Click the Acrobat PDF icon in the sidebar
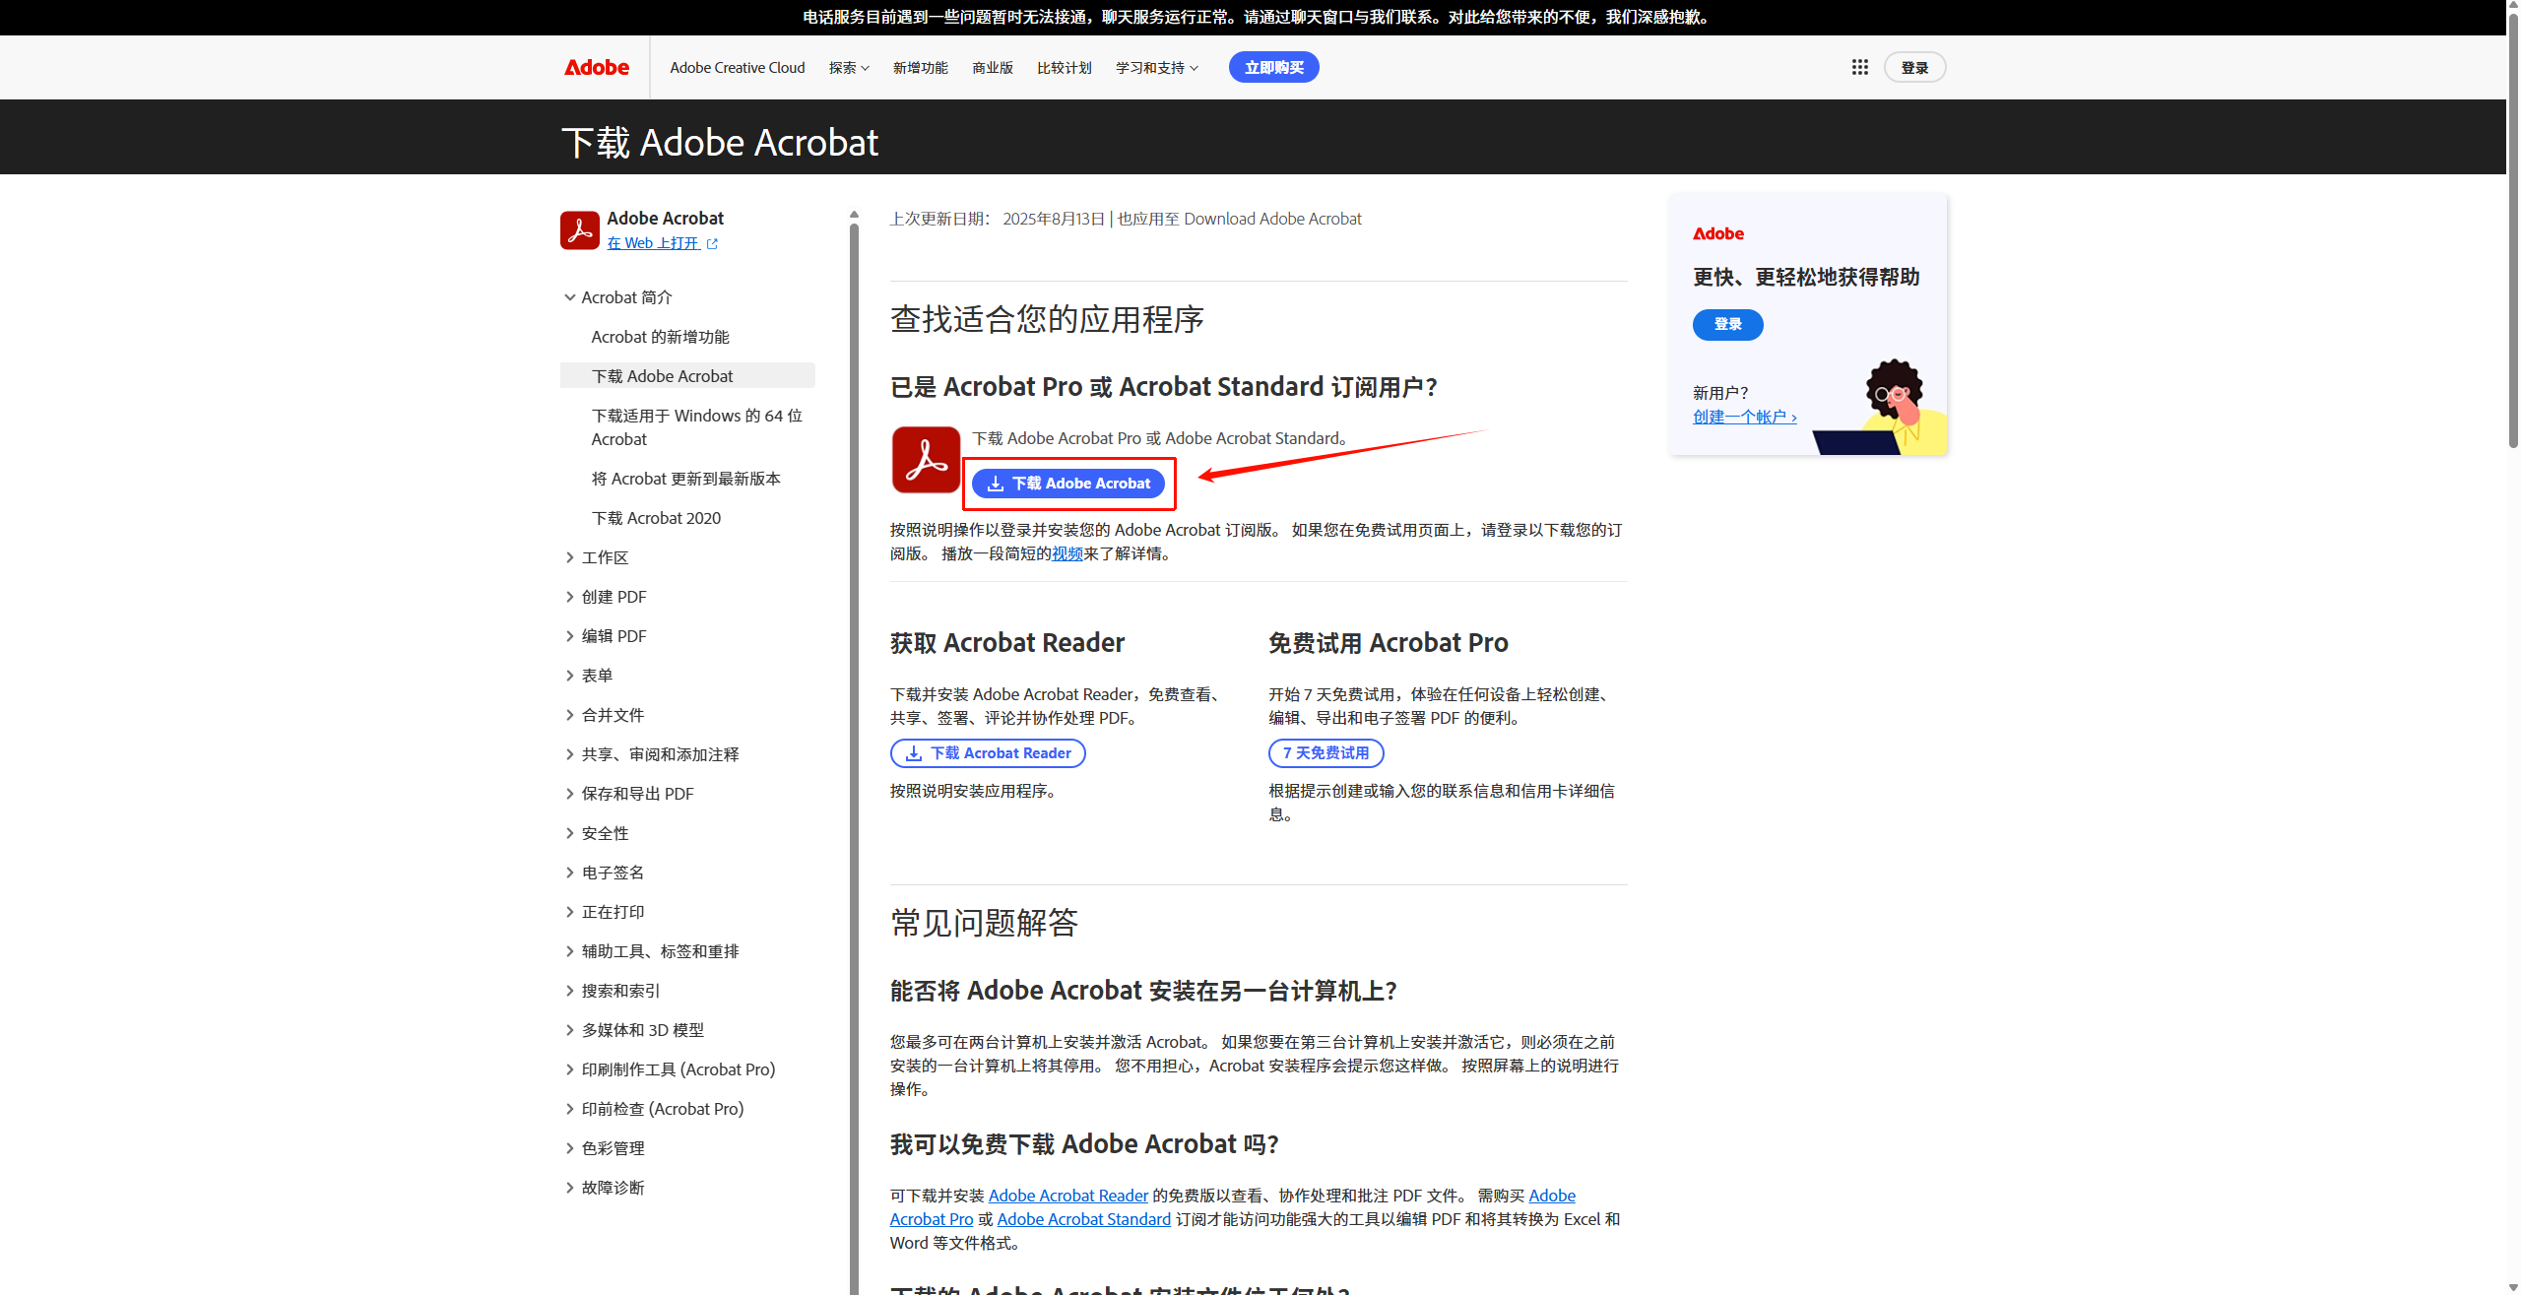 [x=579, y=228]
